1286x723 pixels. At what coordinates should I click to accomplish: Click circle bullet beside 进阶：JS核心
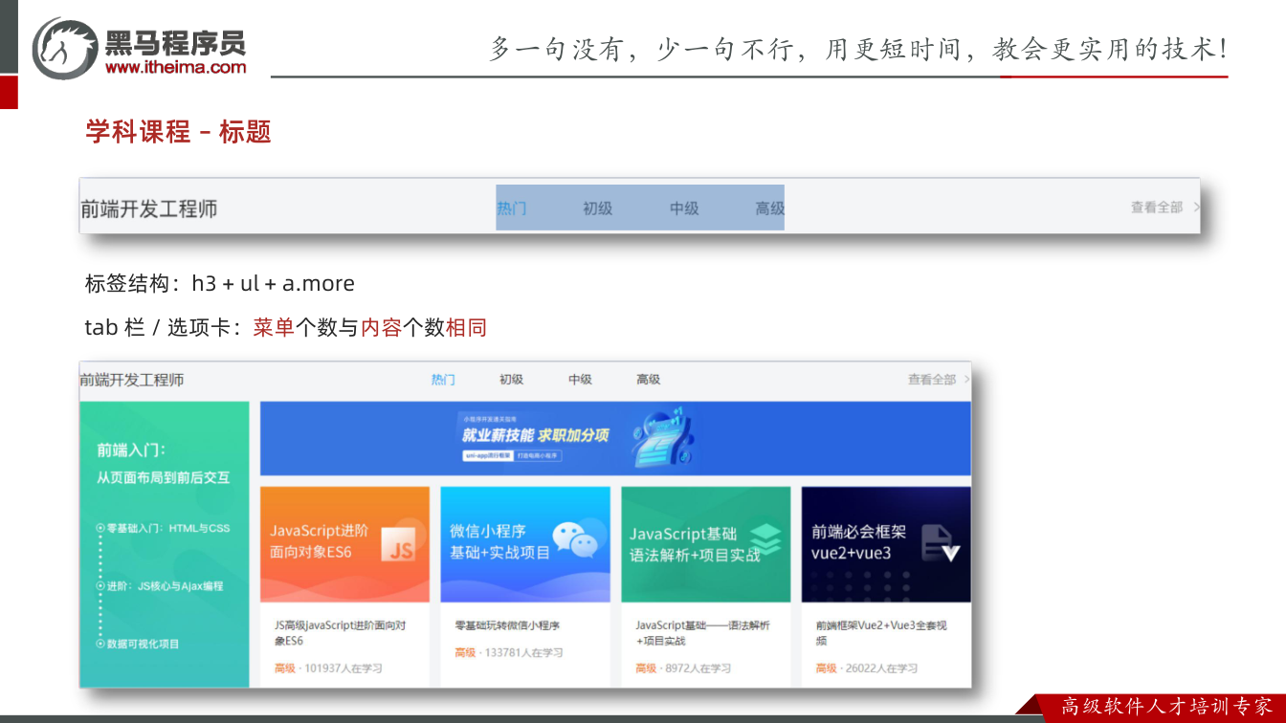point(100,586)
